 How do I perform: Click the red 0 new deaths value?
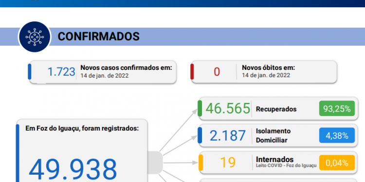pos(217,72)
